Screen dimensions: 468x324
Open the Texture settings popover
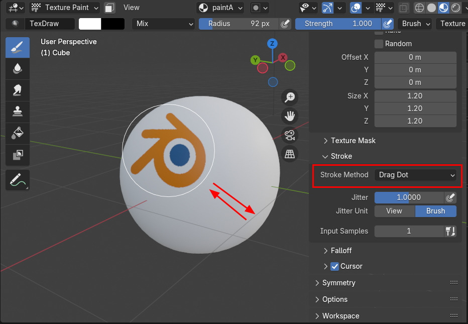452,24
